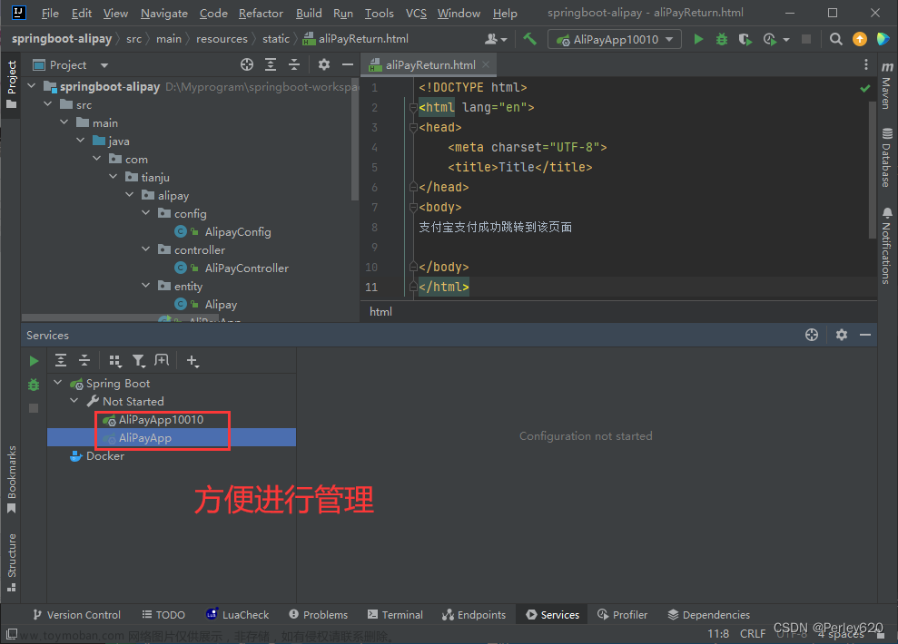
Task: Add service with plus icon
Action: pos(192,360)
